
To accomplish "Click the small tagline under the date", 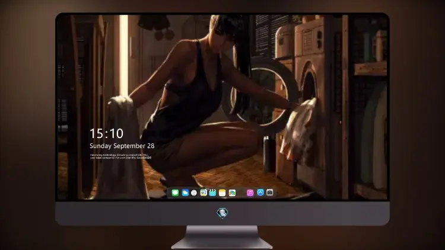I will click(x=120, y=156).
